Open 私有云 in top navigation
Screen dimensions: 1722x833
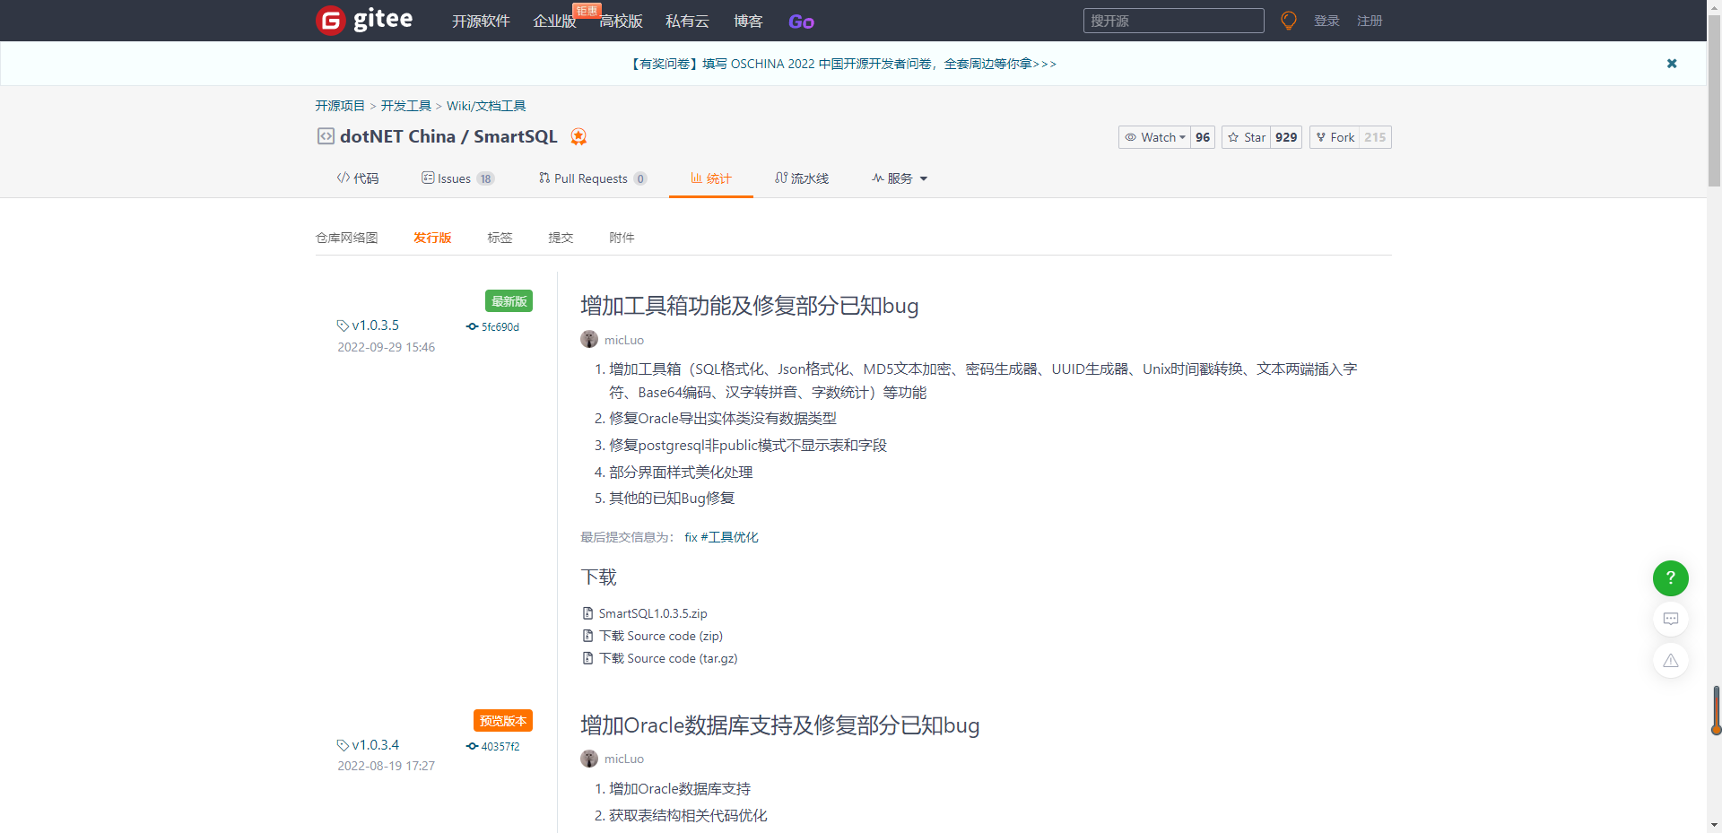[x=687, y=21]
